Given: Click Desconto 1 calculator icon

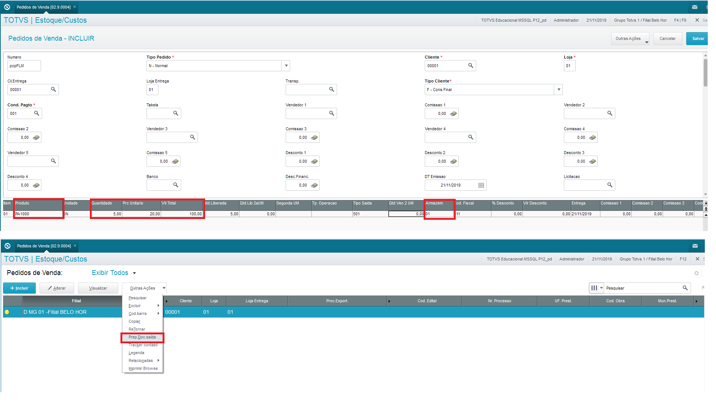Looking at the screenshot, I should pos(314,162).
